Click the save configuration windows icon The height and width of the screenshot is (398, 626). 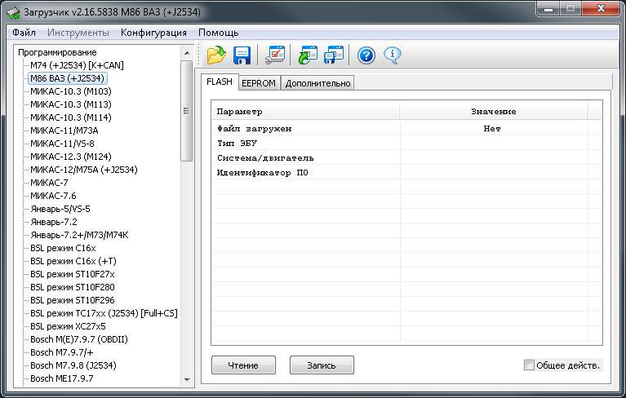pyautogui.click(x=334, y=55)
